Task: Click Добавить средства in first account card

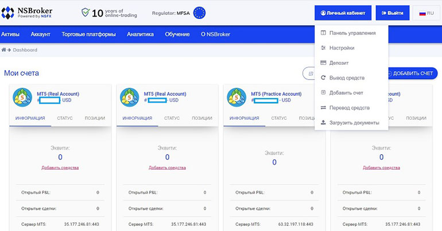Action: pos(60,168)
